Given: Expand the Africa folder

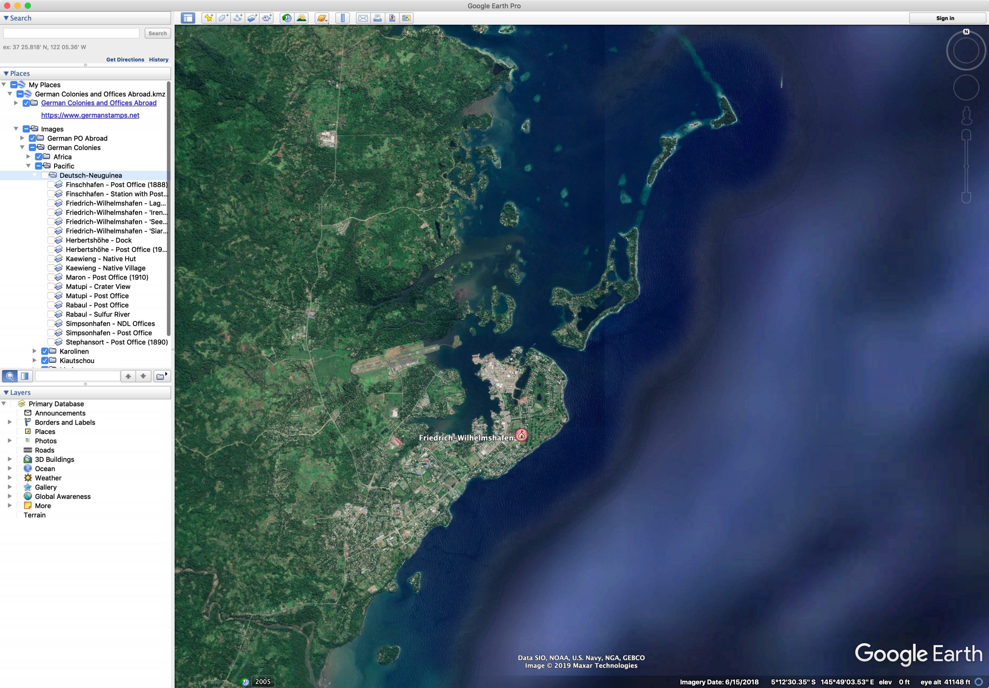Looking at the screenshot, I should (29, 157).
